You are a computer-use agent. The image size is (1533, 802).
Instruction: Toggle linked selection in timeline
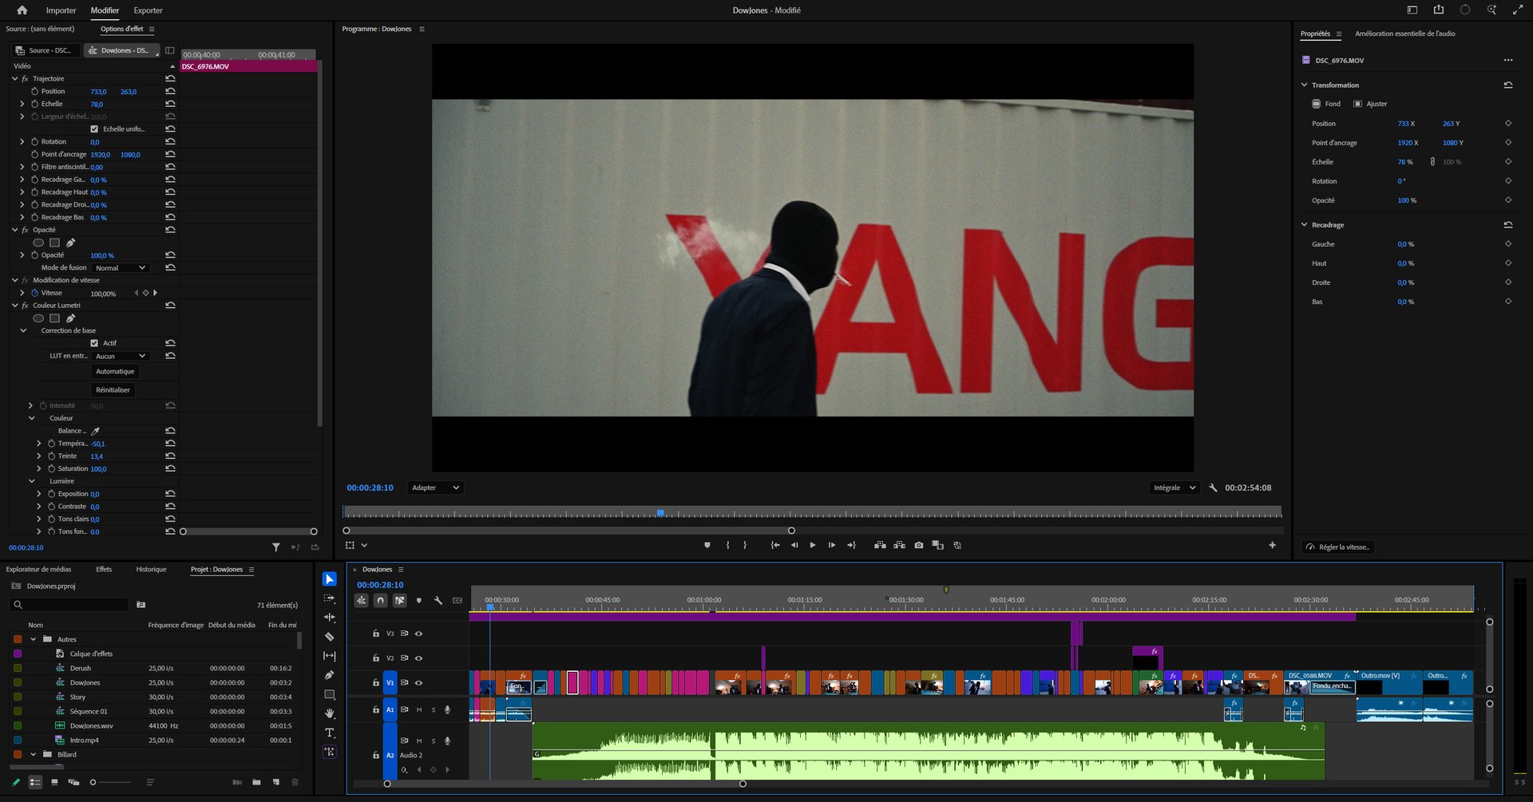tap(400, 600)
